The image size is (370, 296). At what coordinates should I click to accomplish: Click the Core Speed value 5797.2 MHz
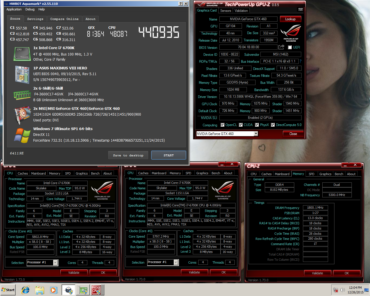click(x=161, y=236)
